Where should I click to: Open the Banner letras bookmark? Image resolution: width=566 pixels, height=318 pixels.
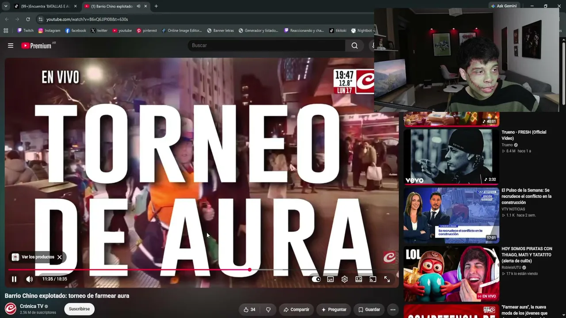click(220, 30)
